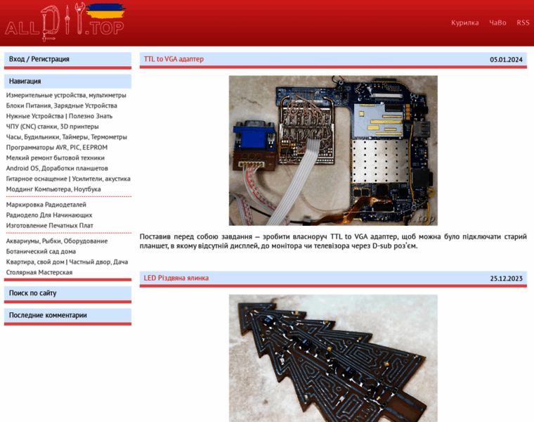
Task: Open Изготовление Печатных Плат section
Action: [x=50, y=226]
